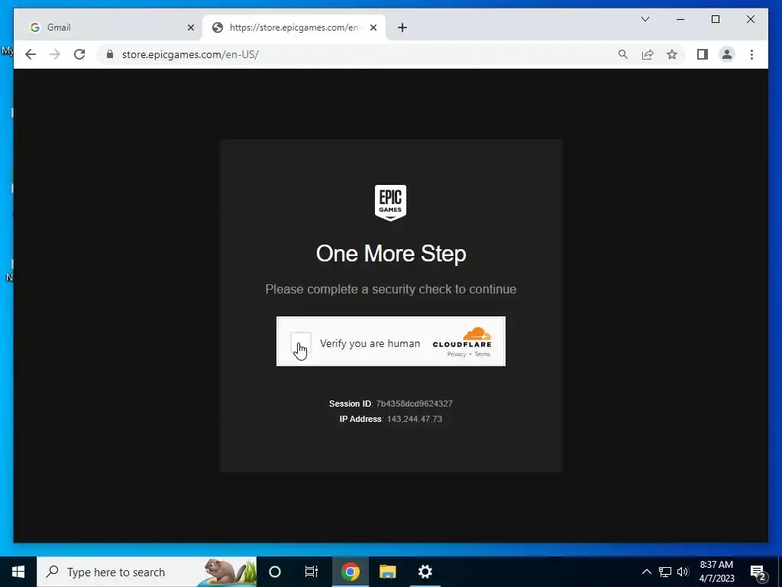The width and height of the screenshot is (782, 587).
Task: Open the zoom magnifier in address bar
Action: [623, 54]
